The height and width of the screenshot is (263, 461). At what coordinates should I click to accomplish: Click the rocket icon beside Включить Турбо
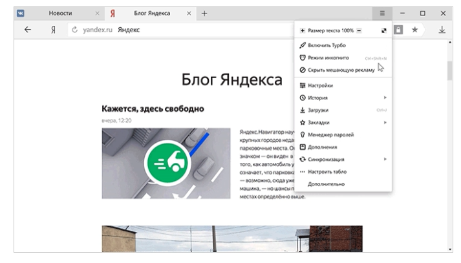point(303,45)
